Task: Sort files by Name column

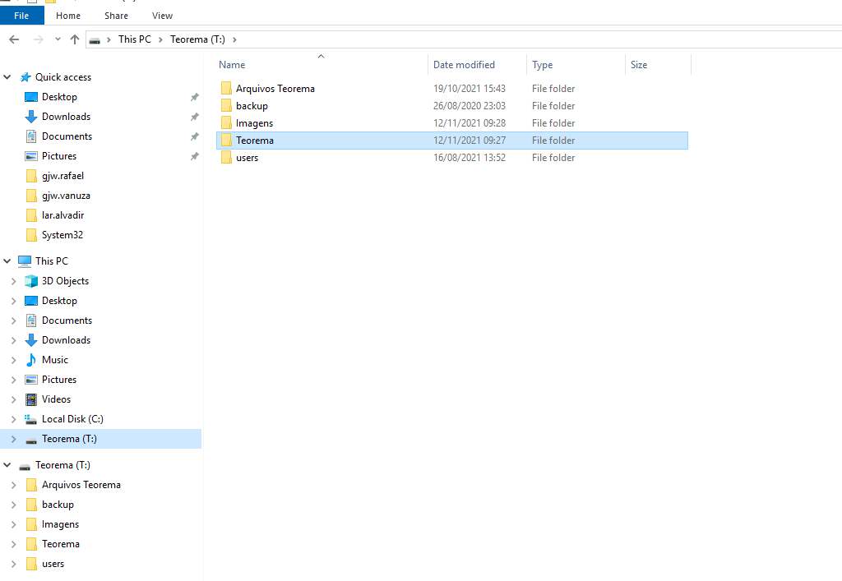Action: [x=232, y=65]
